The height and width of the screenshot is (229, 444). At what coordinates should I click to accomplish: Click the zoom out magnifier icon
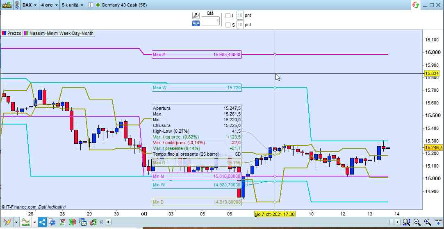tap(417, 222)
